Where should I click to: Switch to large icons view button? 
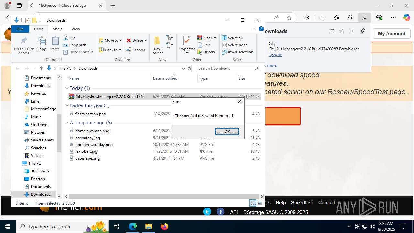[x=259, y=203]
